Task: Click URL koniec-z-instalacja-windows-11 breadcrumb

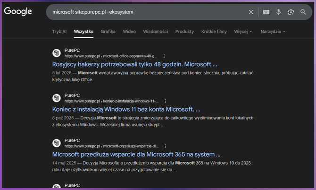Action: (111, 101)
